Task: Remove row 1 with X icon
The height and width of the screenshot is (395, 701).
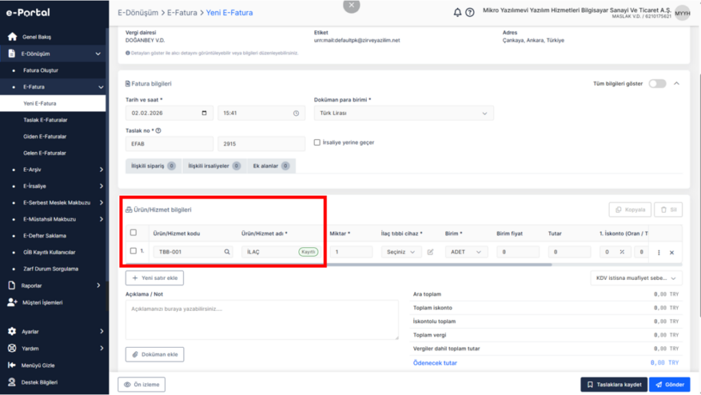Action: [x=672, y=253]
